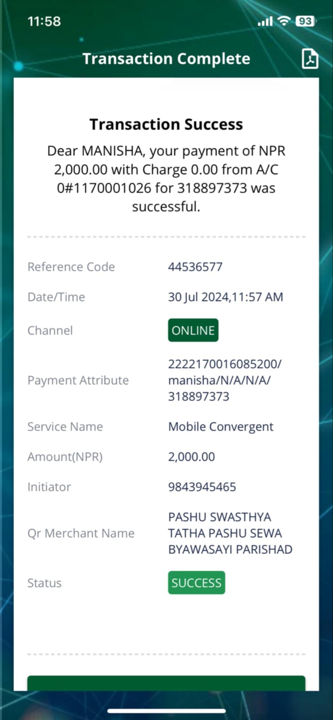This screenshot has width=333, height=720.
Task: Tap the Transaction Success heading
Action: 166,124
